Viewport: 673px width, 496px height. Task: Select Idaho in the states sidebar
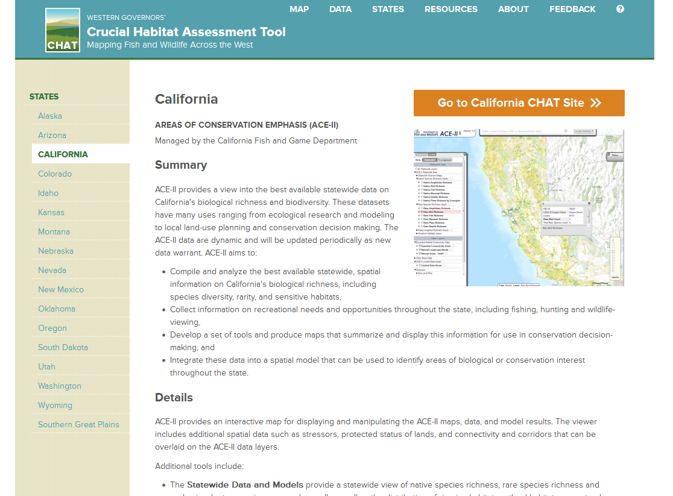point(48,193)
